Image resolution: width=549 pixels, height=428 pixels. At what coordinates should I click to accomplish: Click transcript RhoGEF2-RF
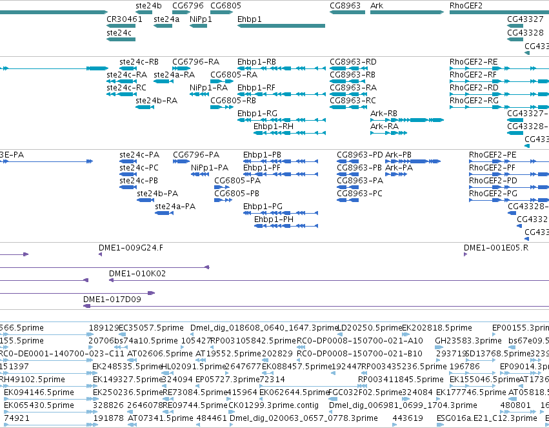499,81
